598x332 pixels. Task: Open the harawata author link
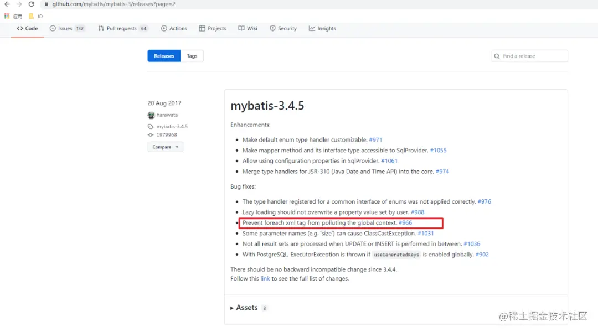coord(167,115)
